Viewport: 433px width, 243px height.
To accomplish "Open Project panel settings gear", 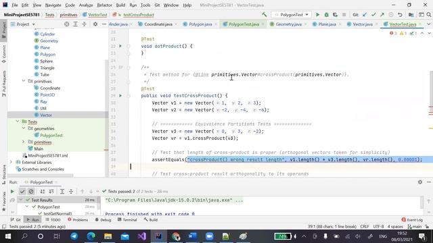I will click(x=95, y=24).
